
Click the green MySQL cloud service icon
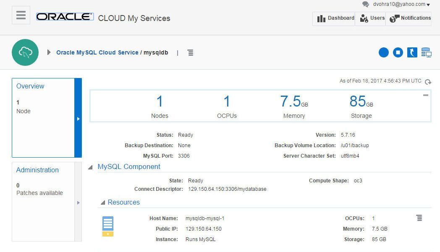[x=25, y=52]
